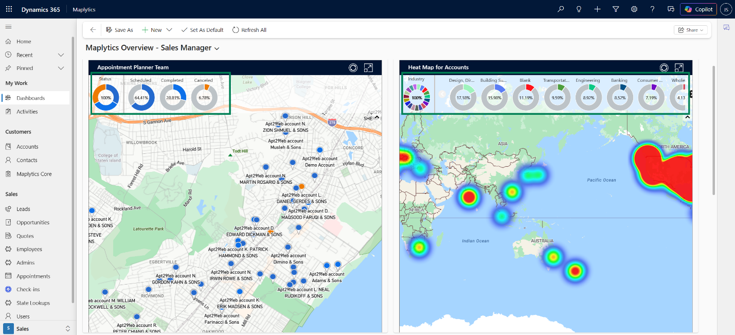Go back using the back arrow
Image resolution: width=735 pixels, height=335 pixels.
point(93,30)
